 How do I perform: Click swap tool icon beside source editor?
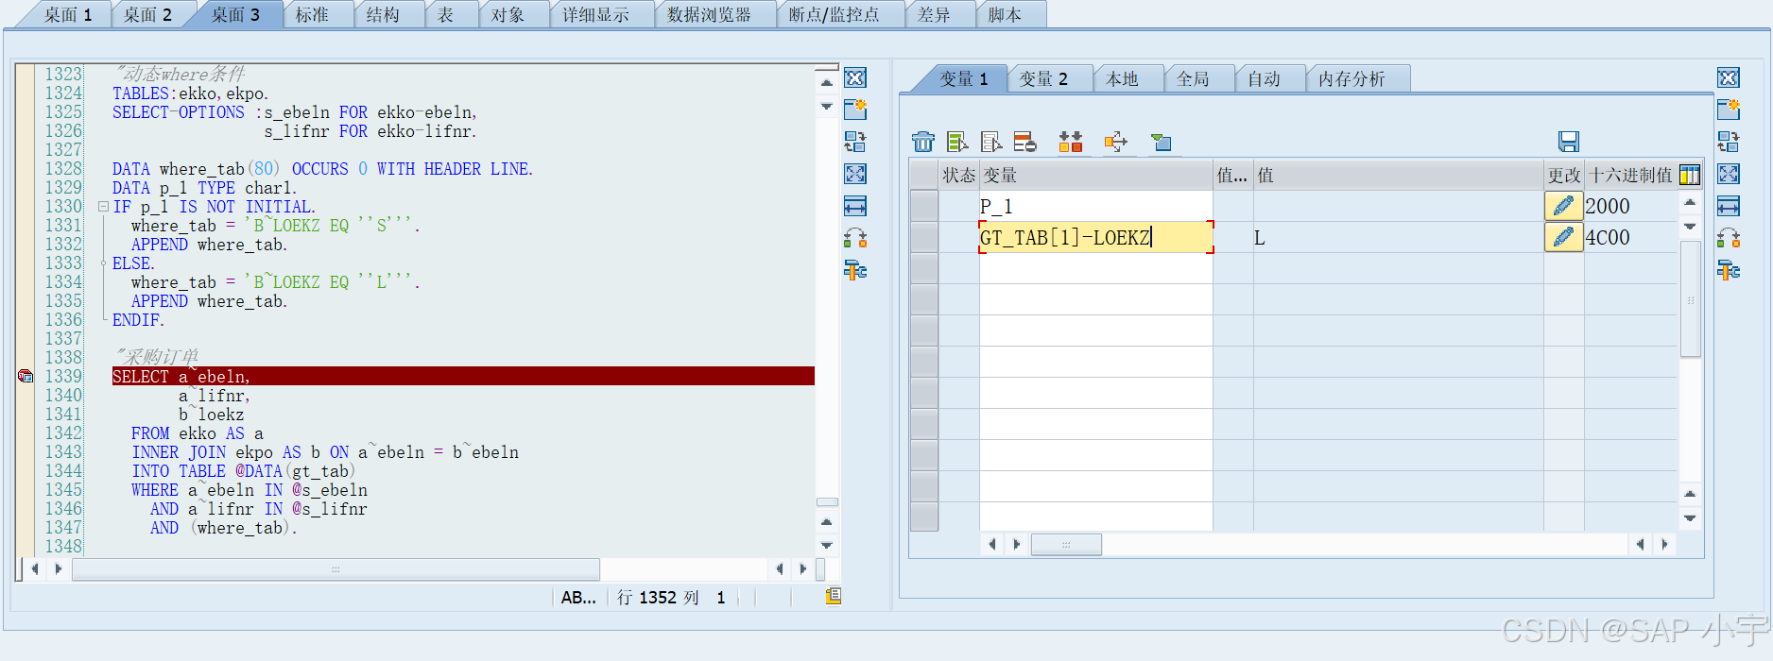[x=855, y=238]
